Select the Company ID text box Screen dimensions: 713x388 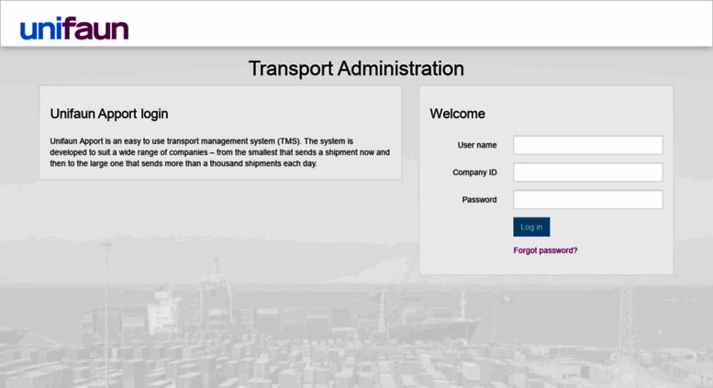coord(588,172)
